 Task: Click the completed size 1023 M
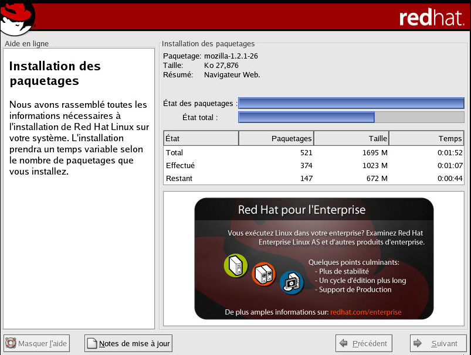tap(375, 165)
